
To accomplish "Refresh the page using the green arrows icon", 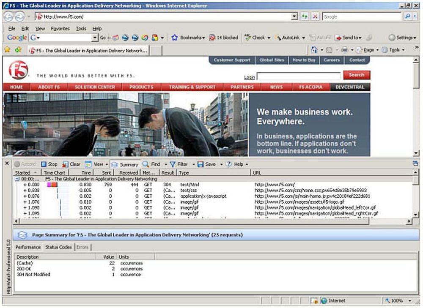I will pyautogui.click(x=305, y=16).
